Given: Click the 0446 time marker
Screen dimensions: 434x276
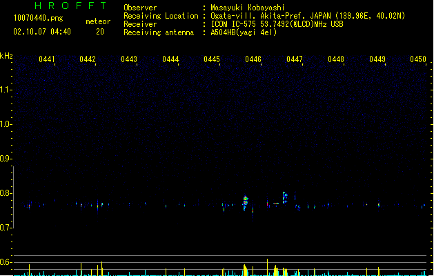Looking at the screenshot, I should click(x=253, y=59).
